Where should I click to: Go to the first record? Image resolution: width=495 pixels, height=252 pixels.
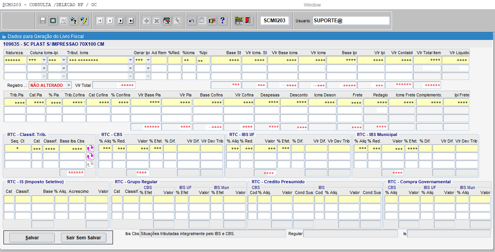click(x=100, y=21)
